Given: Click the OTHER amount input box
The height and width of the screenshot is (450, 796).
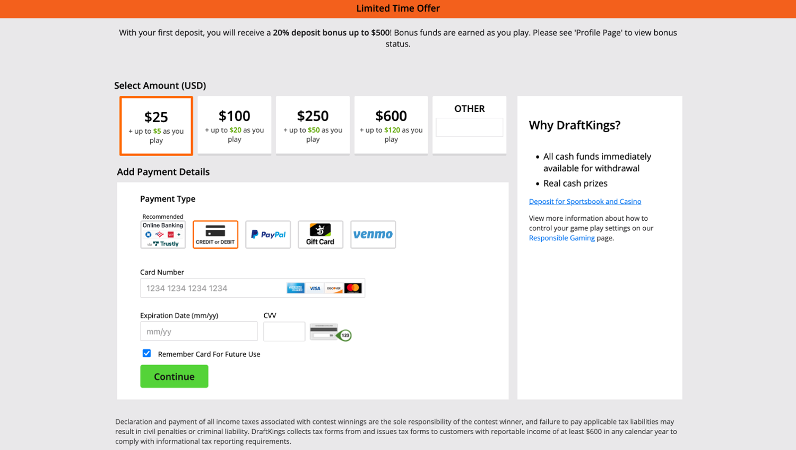Looking at the screenshot, I should pos(469,127).
